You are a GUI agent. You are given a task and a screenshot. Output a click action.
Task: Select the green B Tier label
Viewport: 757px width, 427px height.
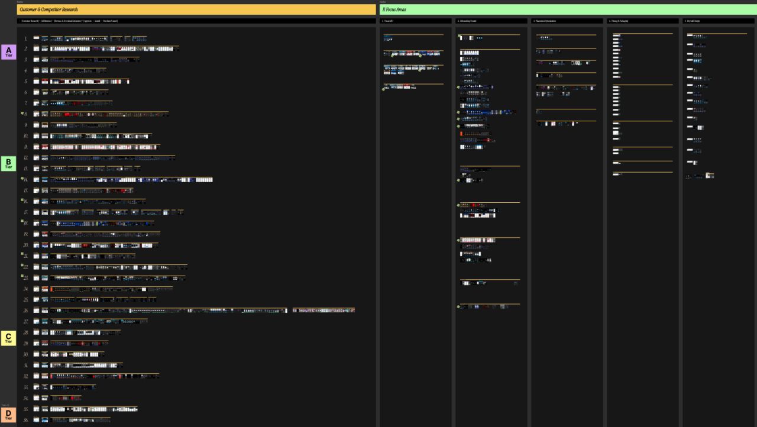pos(8,163)
